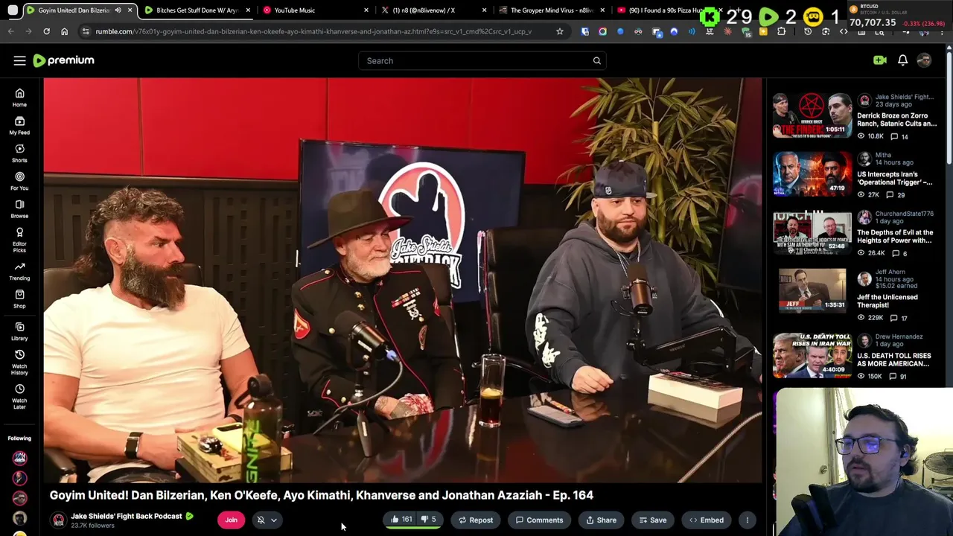Expand notification options chevron beside bell
The image size is (953, 536).
point(274,520)
